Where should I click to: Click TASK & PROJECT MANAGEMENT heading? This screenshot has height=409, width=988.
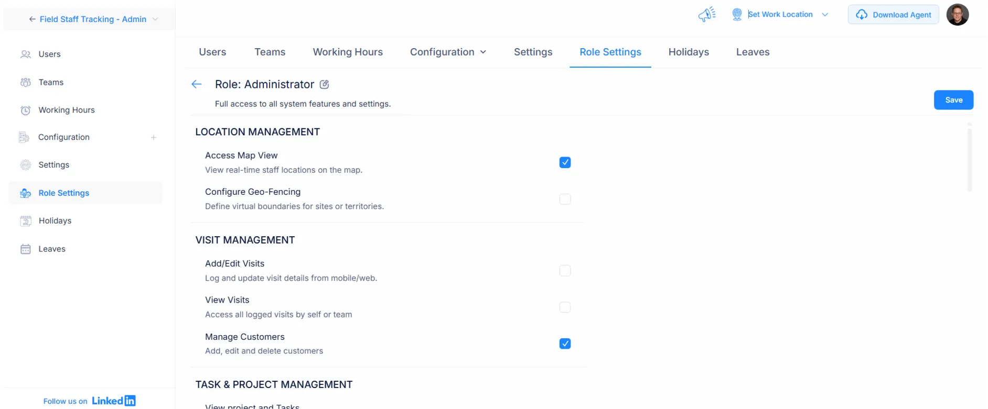pos(274,385)
